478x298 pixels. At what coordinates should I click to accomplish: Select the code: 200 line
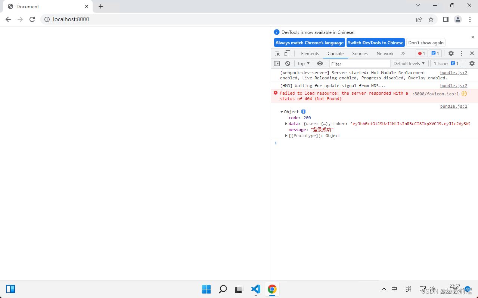(x=300, y=118)
